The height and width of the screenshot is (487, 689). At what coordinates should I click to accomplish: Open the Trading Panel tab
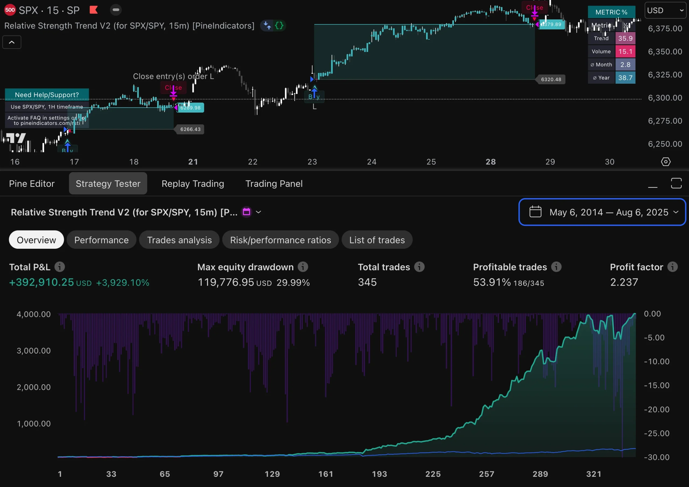coord(274,183)
